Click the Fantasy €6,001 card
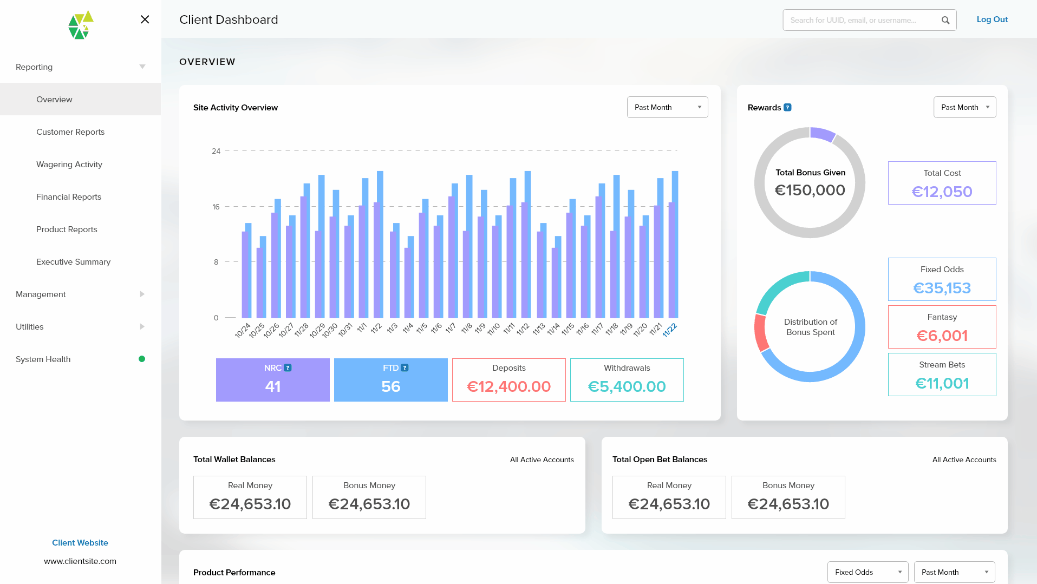This screenshot has width=1037, height=584. tap(942, 327)
